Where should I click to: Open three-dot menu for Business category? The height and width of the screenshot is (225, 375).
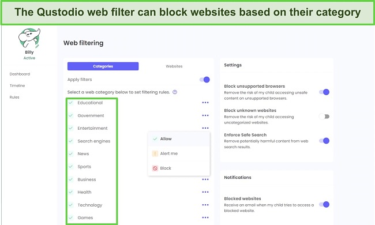point(205,179)
